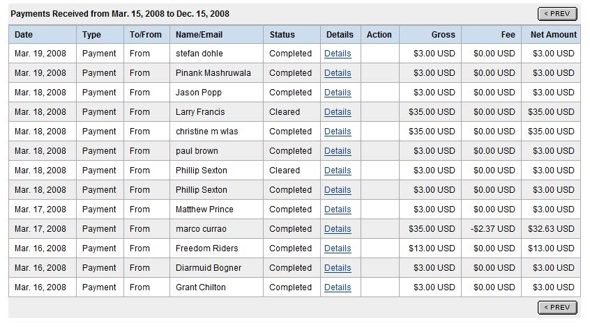Open Details for Diarmuid Bogner payment
590x332 pixels.
coord(338,268)
